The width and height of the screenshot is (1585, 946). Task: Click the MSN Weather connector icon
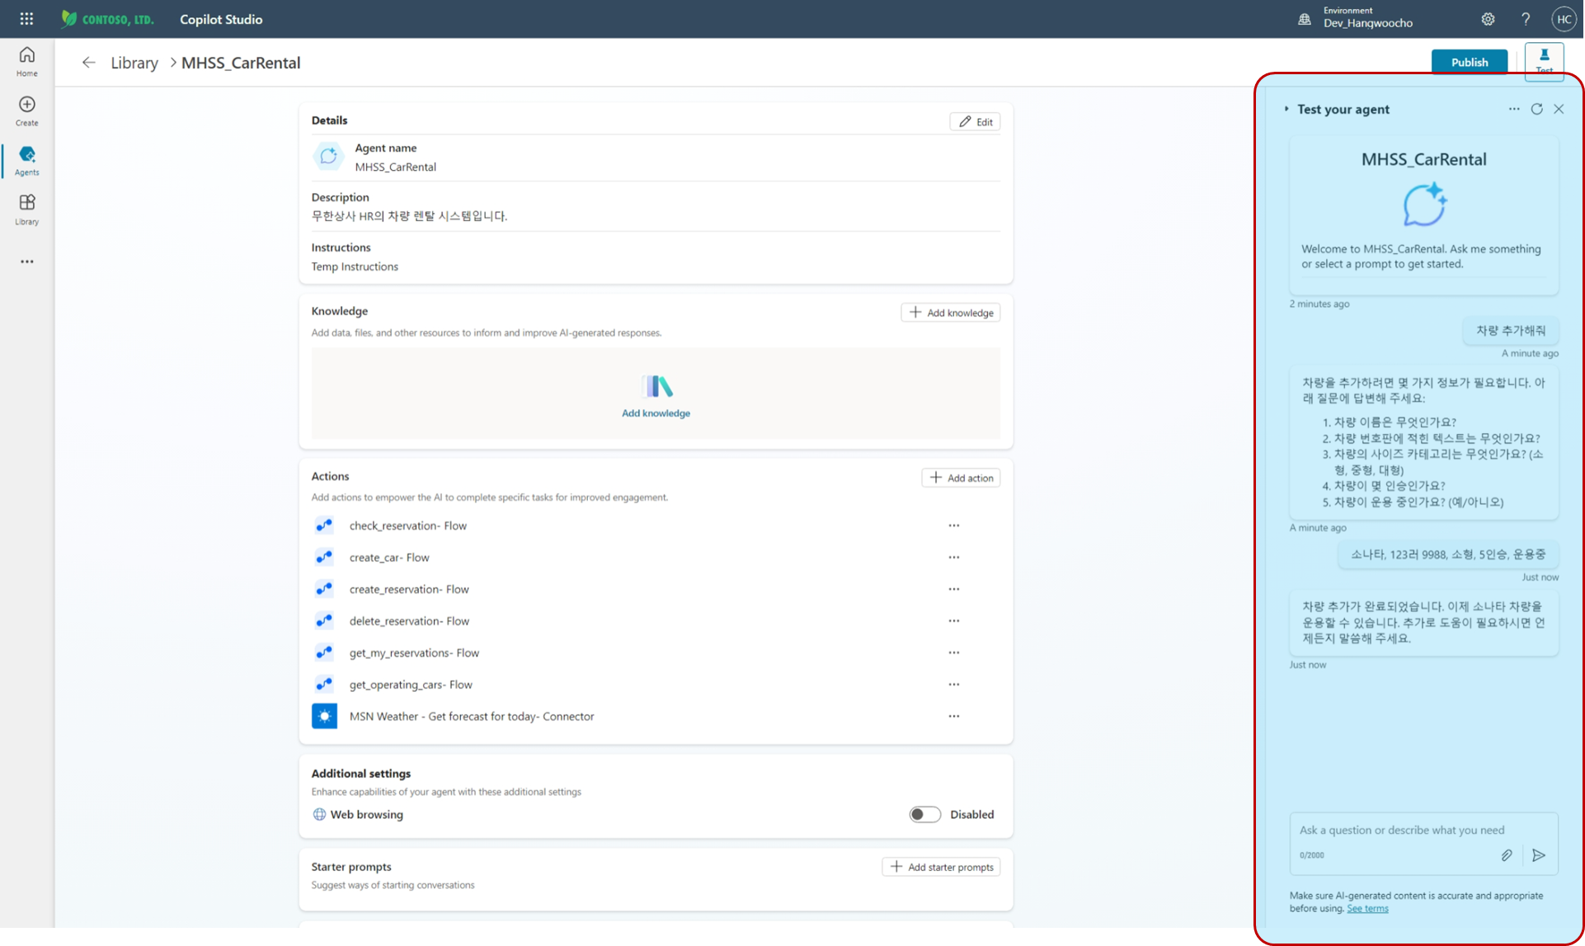pyautogui.click(x=324, y=716)
